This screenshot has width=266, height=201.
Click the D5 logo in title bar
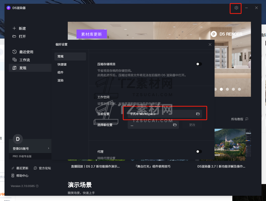9,8
